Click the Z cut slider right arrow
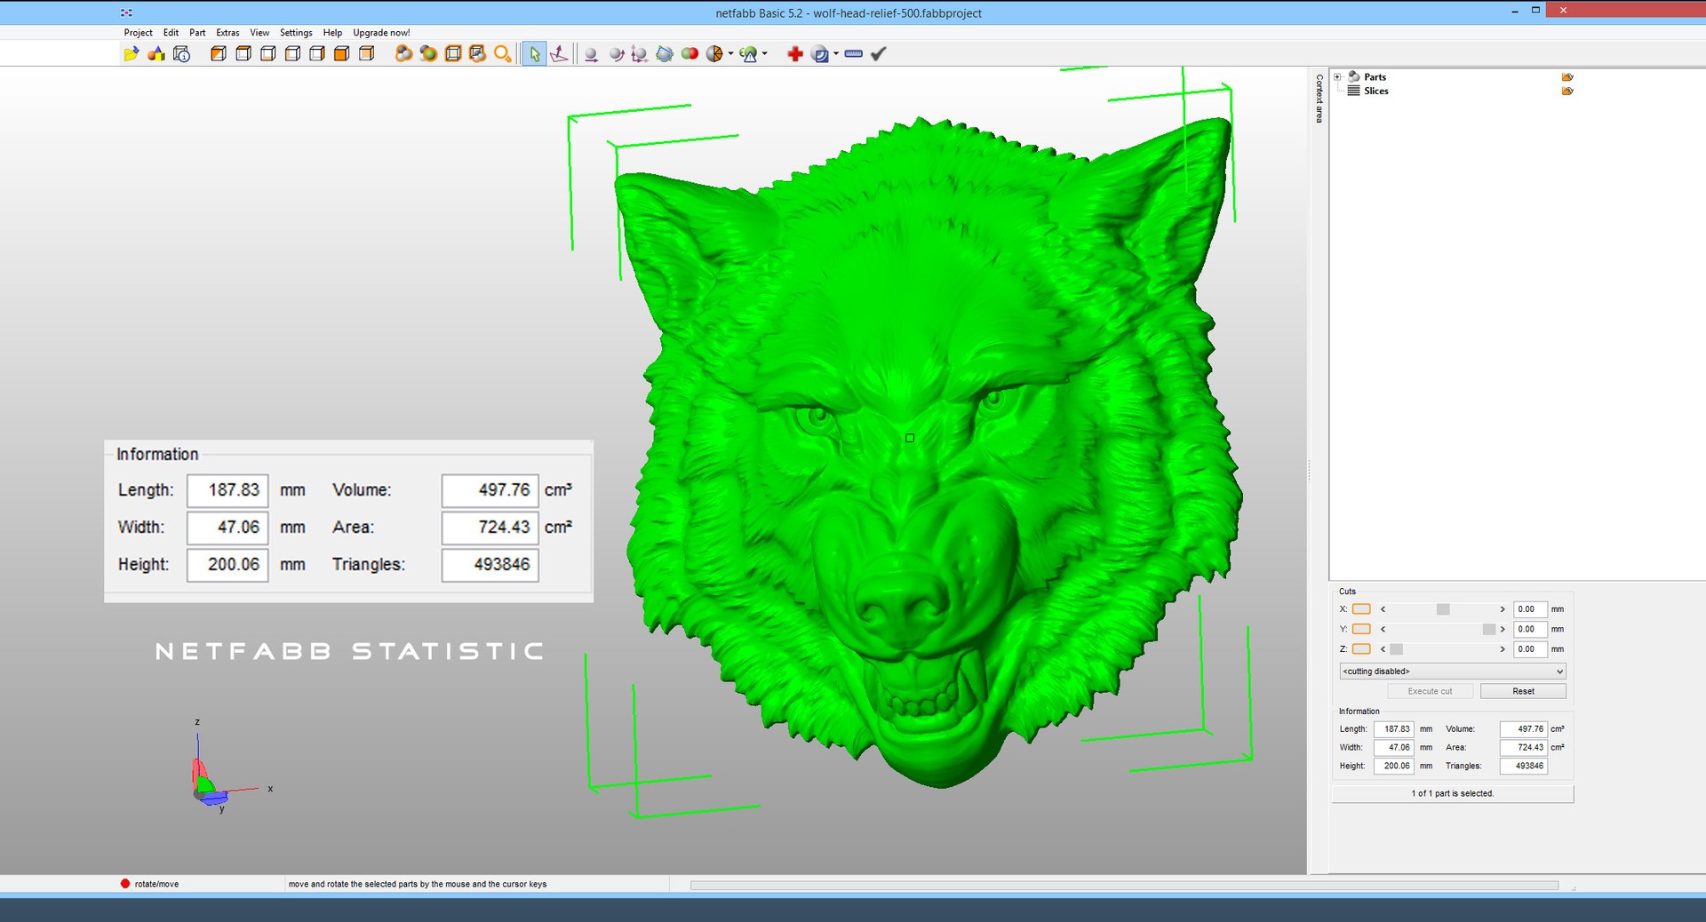The height and width of the screenshot is (922, 1706). 1503,649
